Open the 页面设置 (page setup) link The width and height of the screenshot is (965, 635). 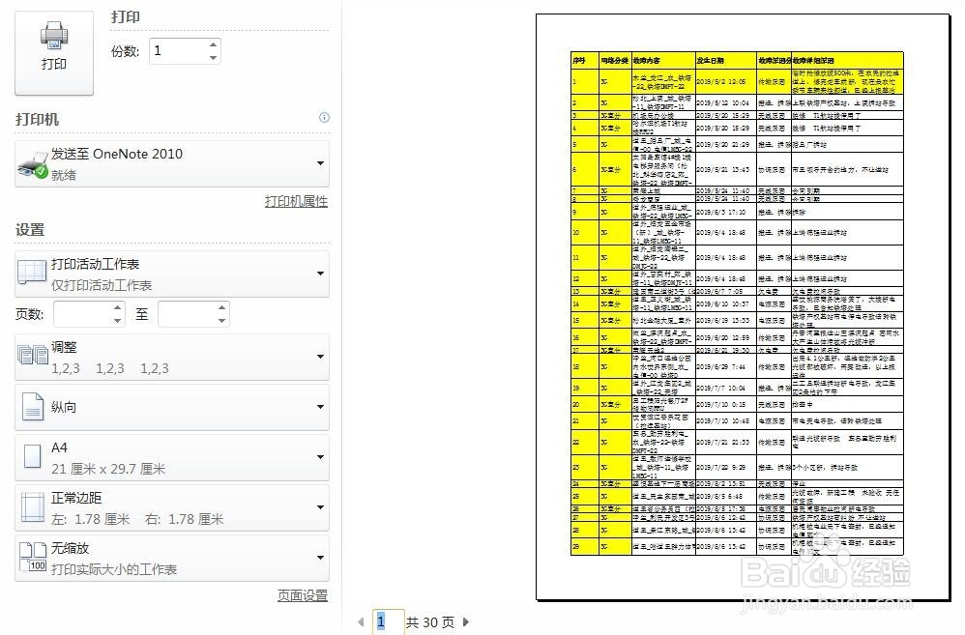tap(303, 595)
